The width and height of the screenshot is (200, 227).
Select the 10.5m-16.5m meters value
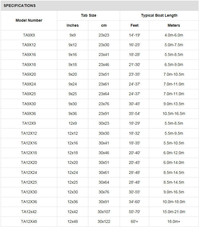coord(174,113)
